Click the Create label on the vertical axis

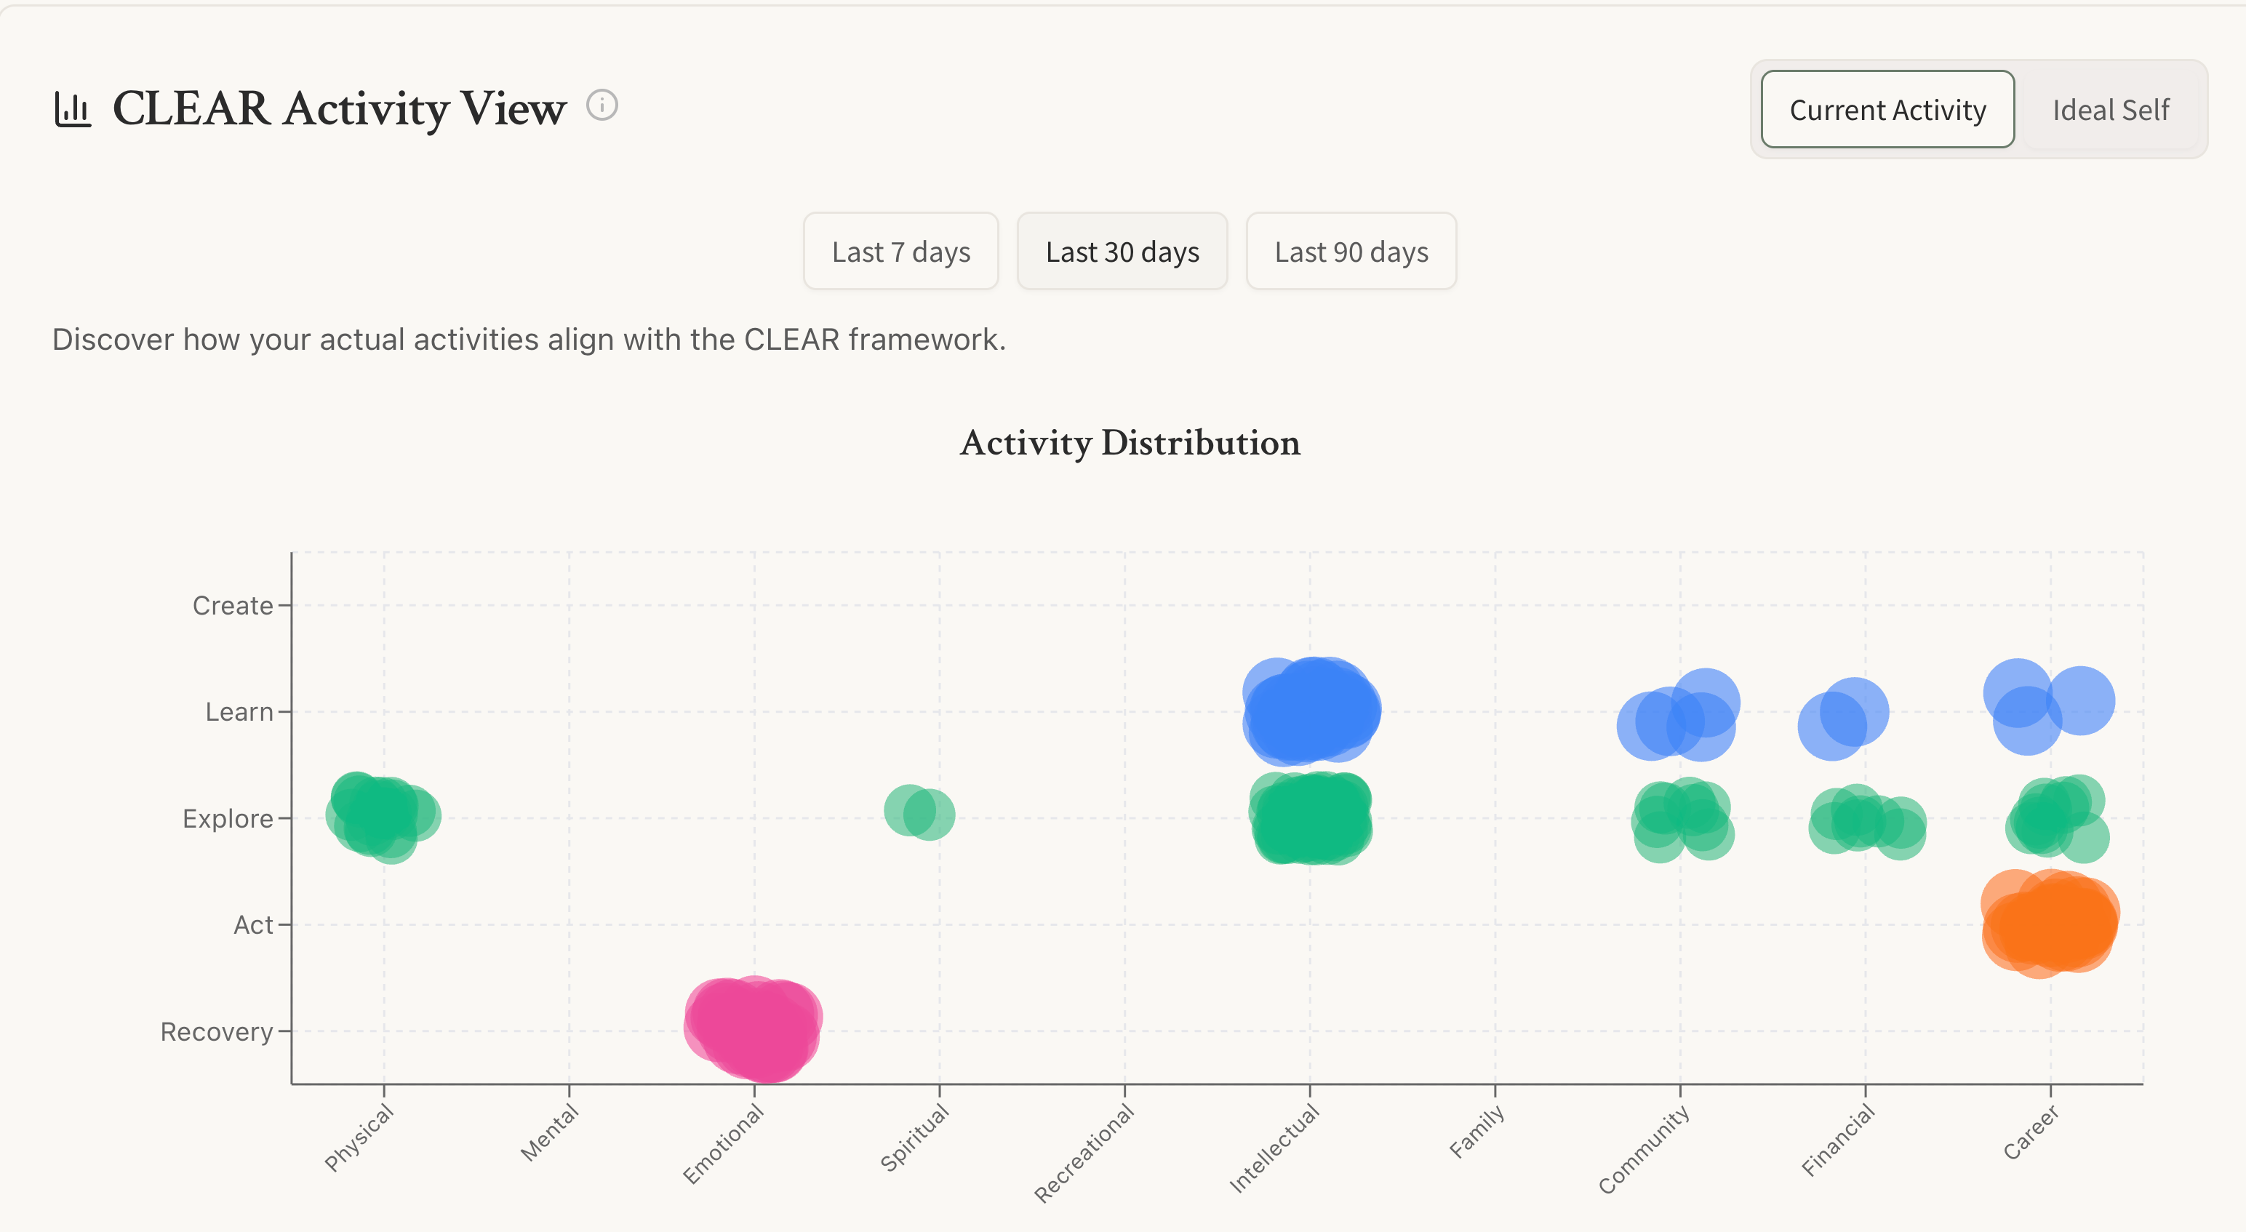pos(232,605)
